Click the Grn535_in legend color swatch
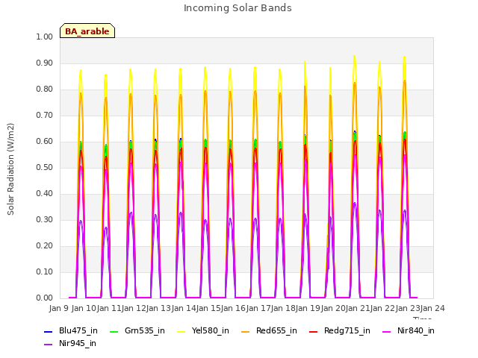 coord(114,331)
